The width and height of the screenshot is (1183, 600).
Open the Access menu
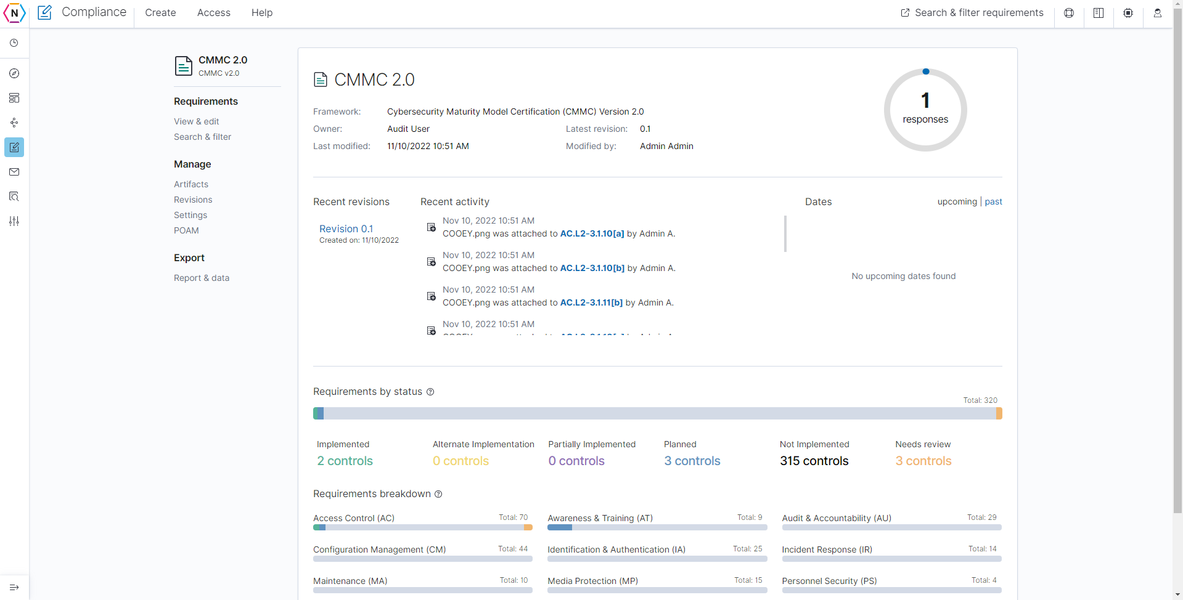[x=214, y=13]
